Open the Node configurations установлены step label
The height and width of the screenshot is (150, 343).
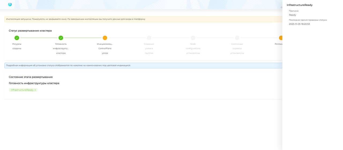pos(193,48)
